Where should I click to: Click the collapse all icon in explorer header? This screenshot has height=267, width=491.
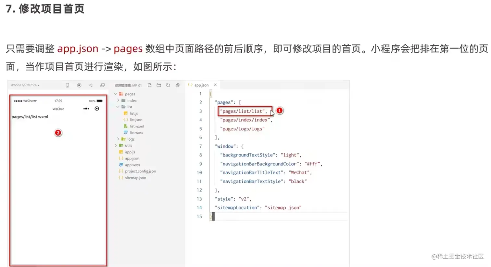click(178, 85)
